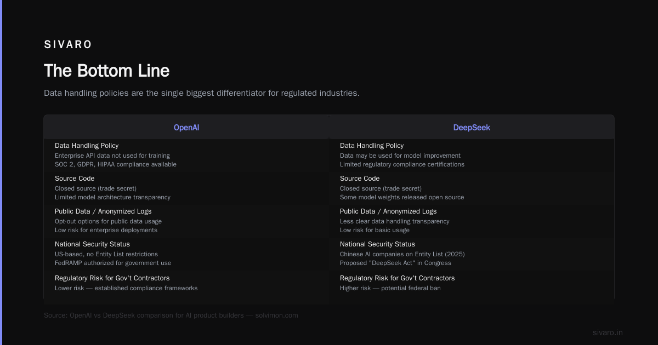
Task: Open the sivaro.in footer link
Action: (x=608, y=332)
